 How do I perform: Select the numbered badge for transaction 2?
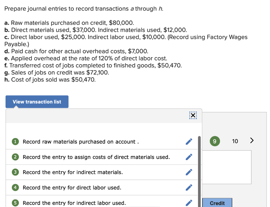tap(15, 157)
